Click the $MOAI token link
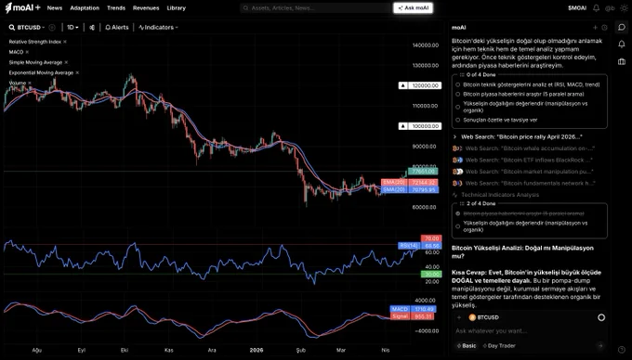The height and width of the screenshot is (360, 632). click(577, 8)
